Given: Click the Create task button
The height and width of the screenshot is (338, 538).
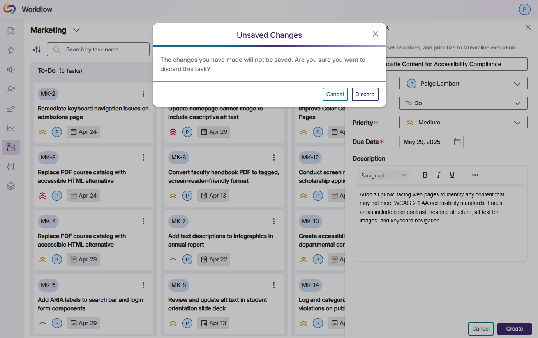Looking at the screenshot, I should coord(514,329).
